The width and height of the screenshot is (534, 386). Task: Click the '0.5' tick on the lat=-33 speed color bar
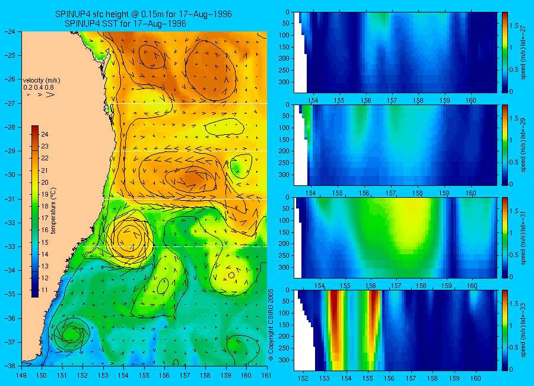[x=514, y=347]
